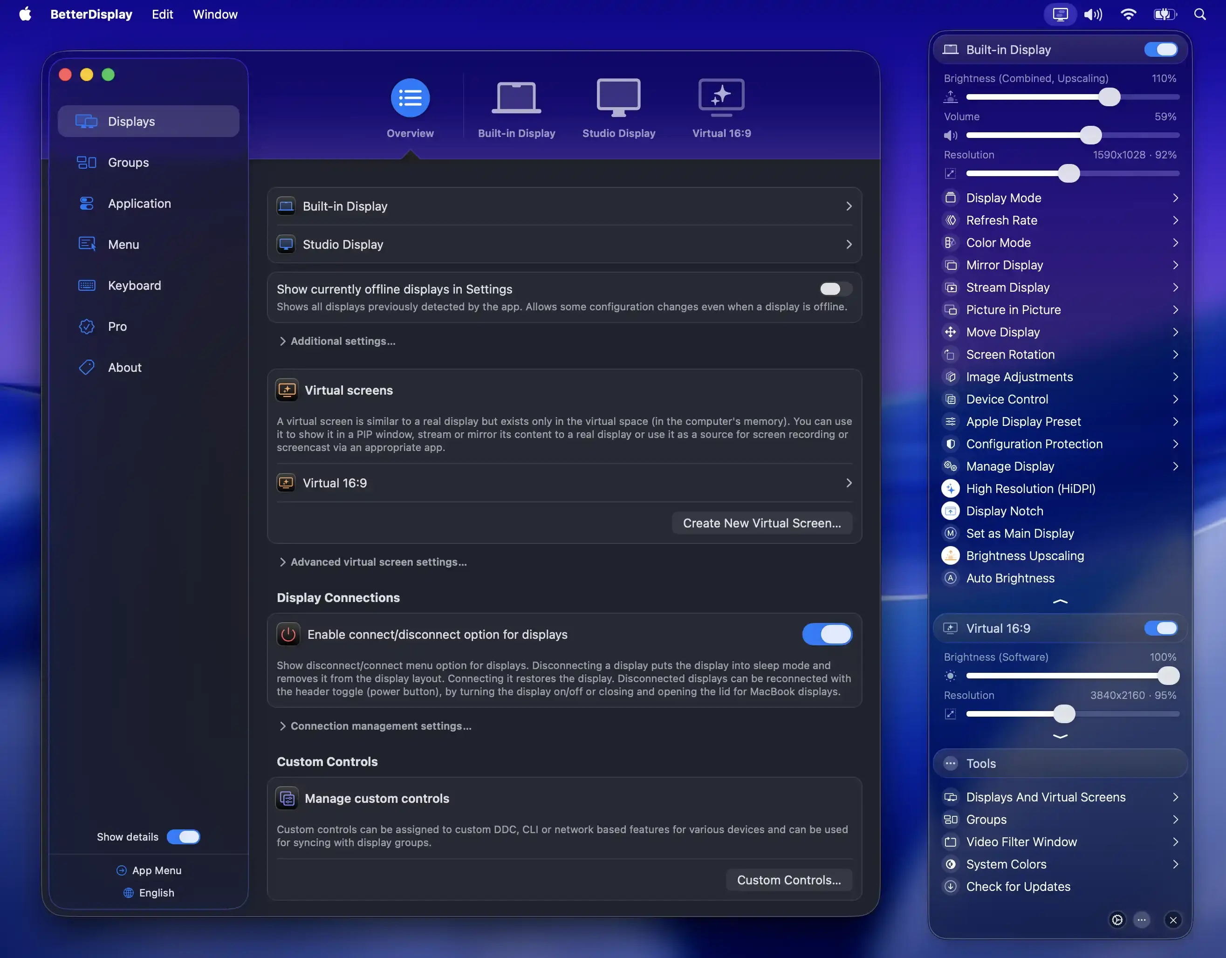Select Groups in the sidebar
This screenshot has height=958, width=1226.
pyautogui.click(x=148, y=162)
